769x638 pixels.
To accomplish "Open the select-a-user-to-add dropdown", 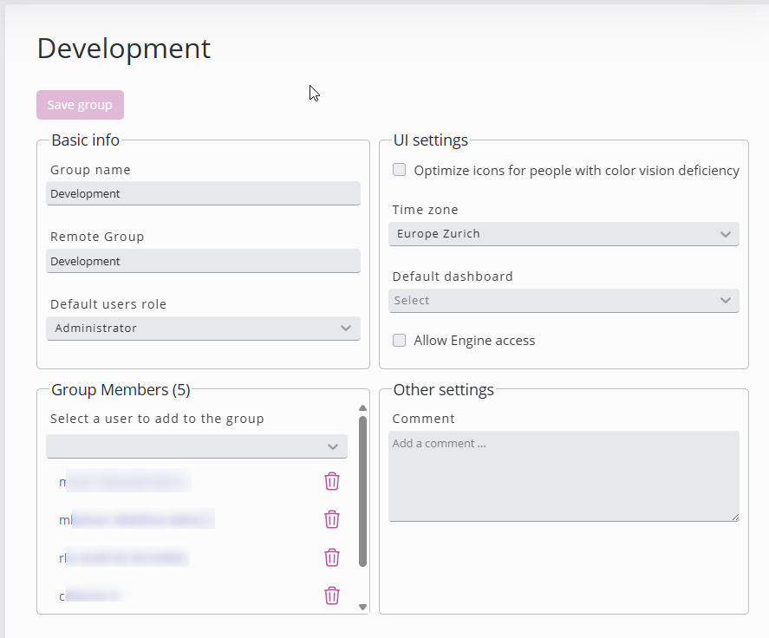I will click(197, 446).
